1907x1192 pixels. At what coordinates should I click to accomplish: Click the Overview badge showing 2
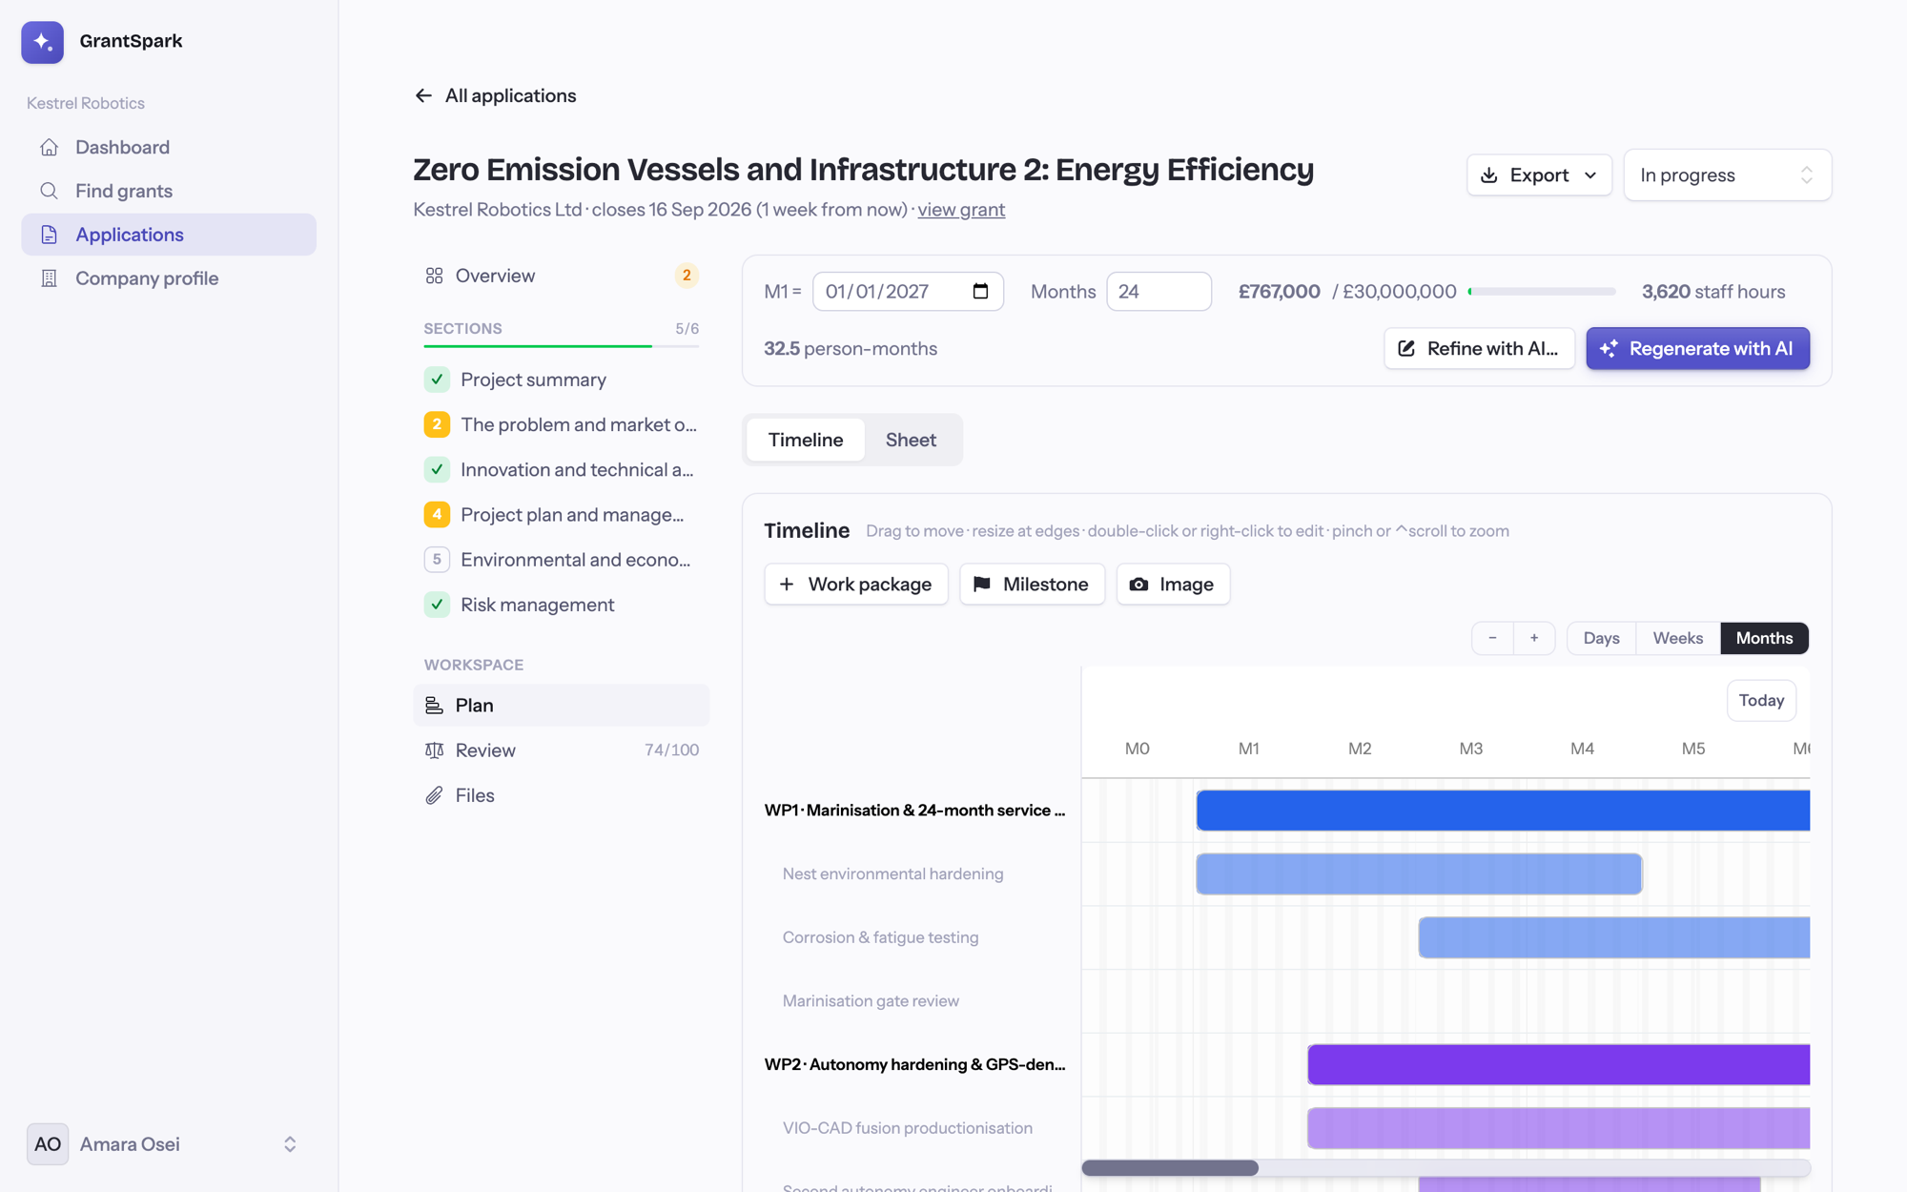[687, 276]
